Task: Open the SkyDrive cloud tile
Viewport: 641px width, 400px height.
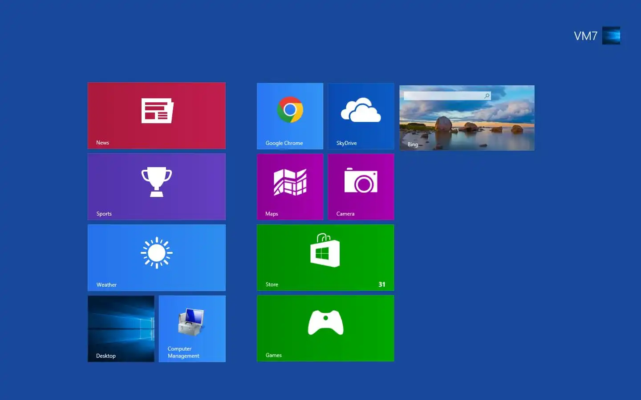Action: (x=361, y=116)
